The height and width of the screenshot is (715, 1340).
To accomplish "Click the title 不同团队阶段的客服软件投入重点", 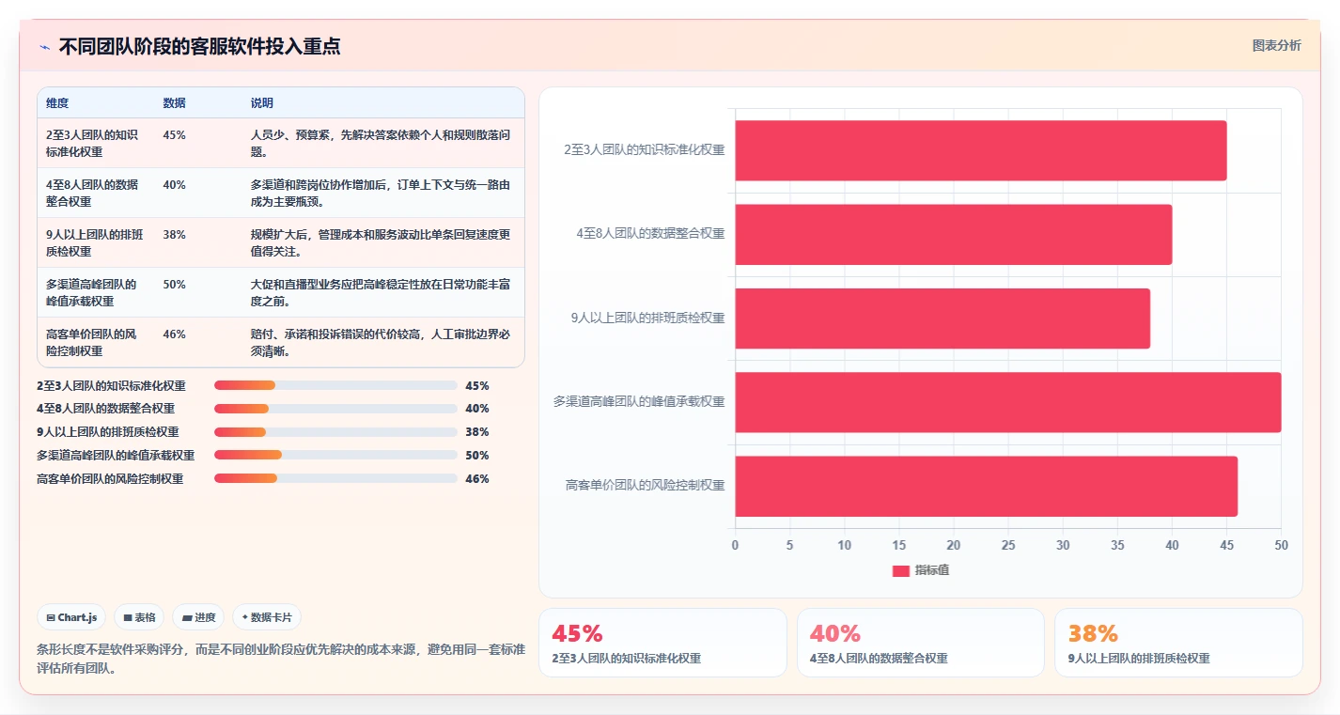I will (x=199, y=47).
